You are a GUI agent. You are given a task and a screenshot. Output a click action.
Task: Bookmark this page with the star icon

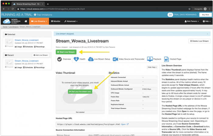click(x=190, y=9)
